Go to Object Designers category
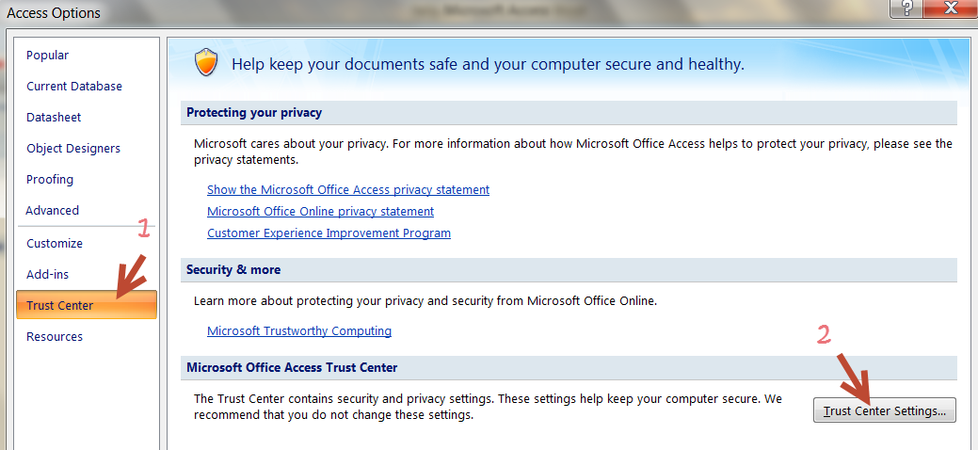The width and height of the screenshot is (978, 450). [73, 149]
